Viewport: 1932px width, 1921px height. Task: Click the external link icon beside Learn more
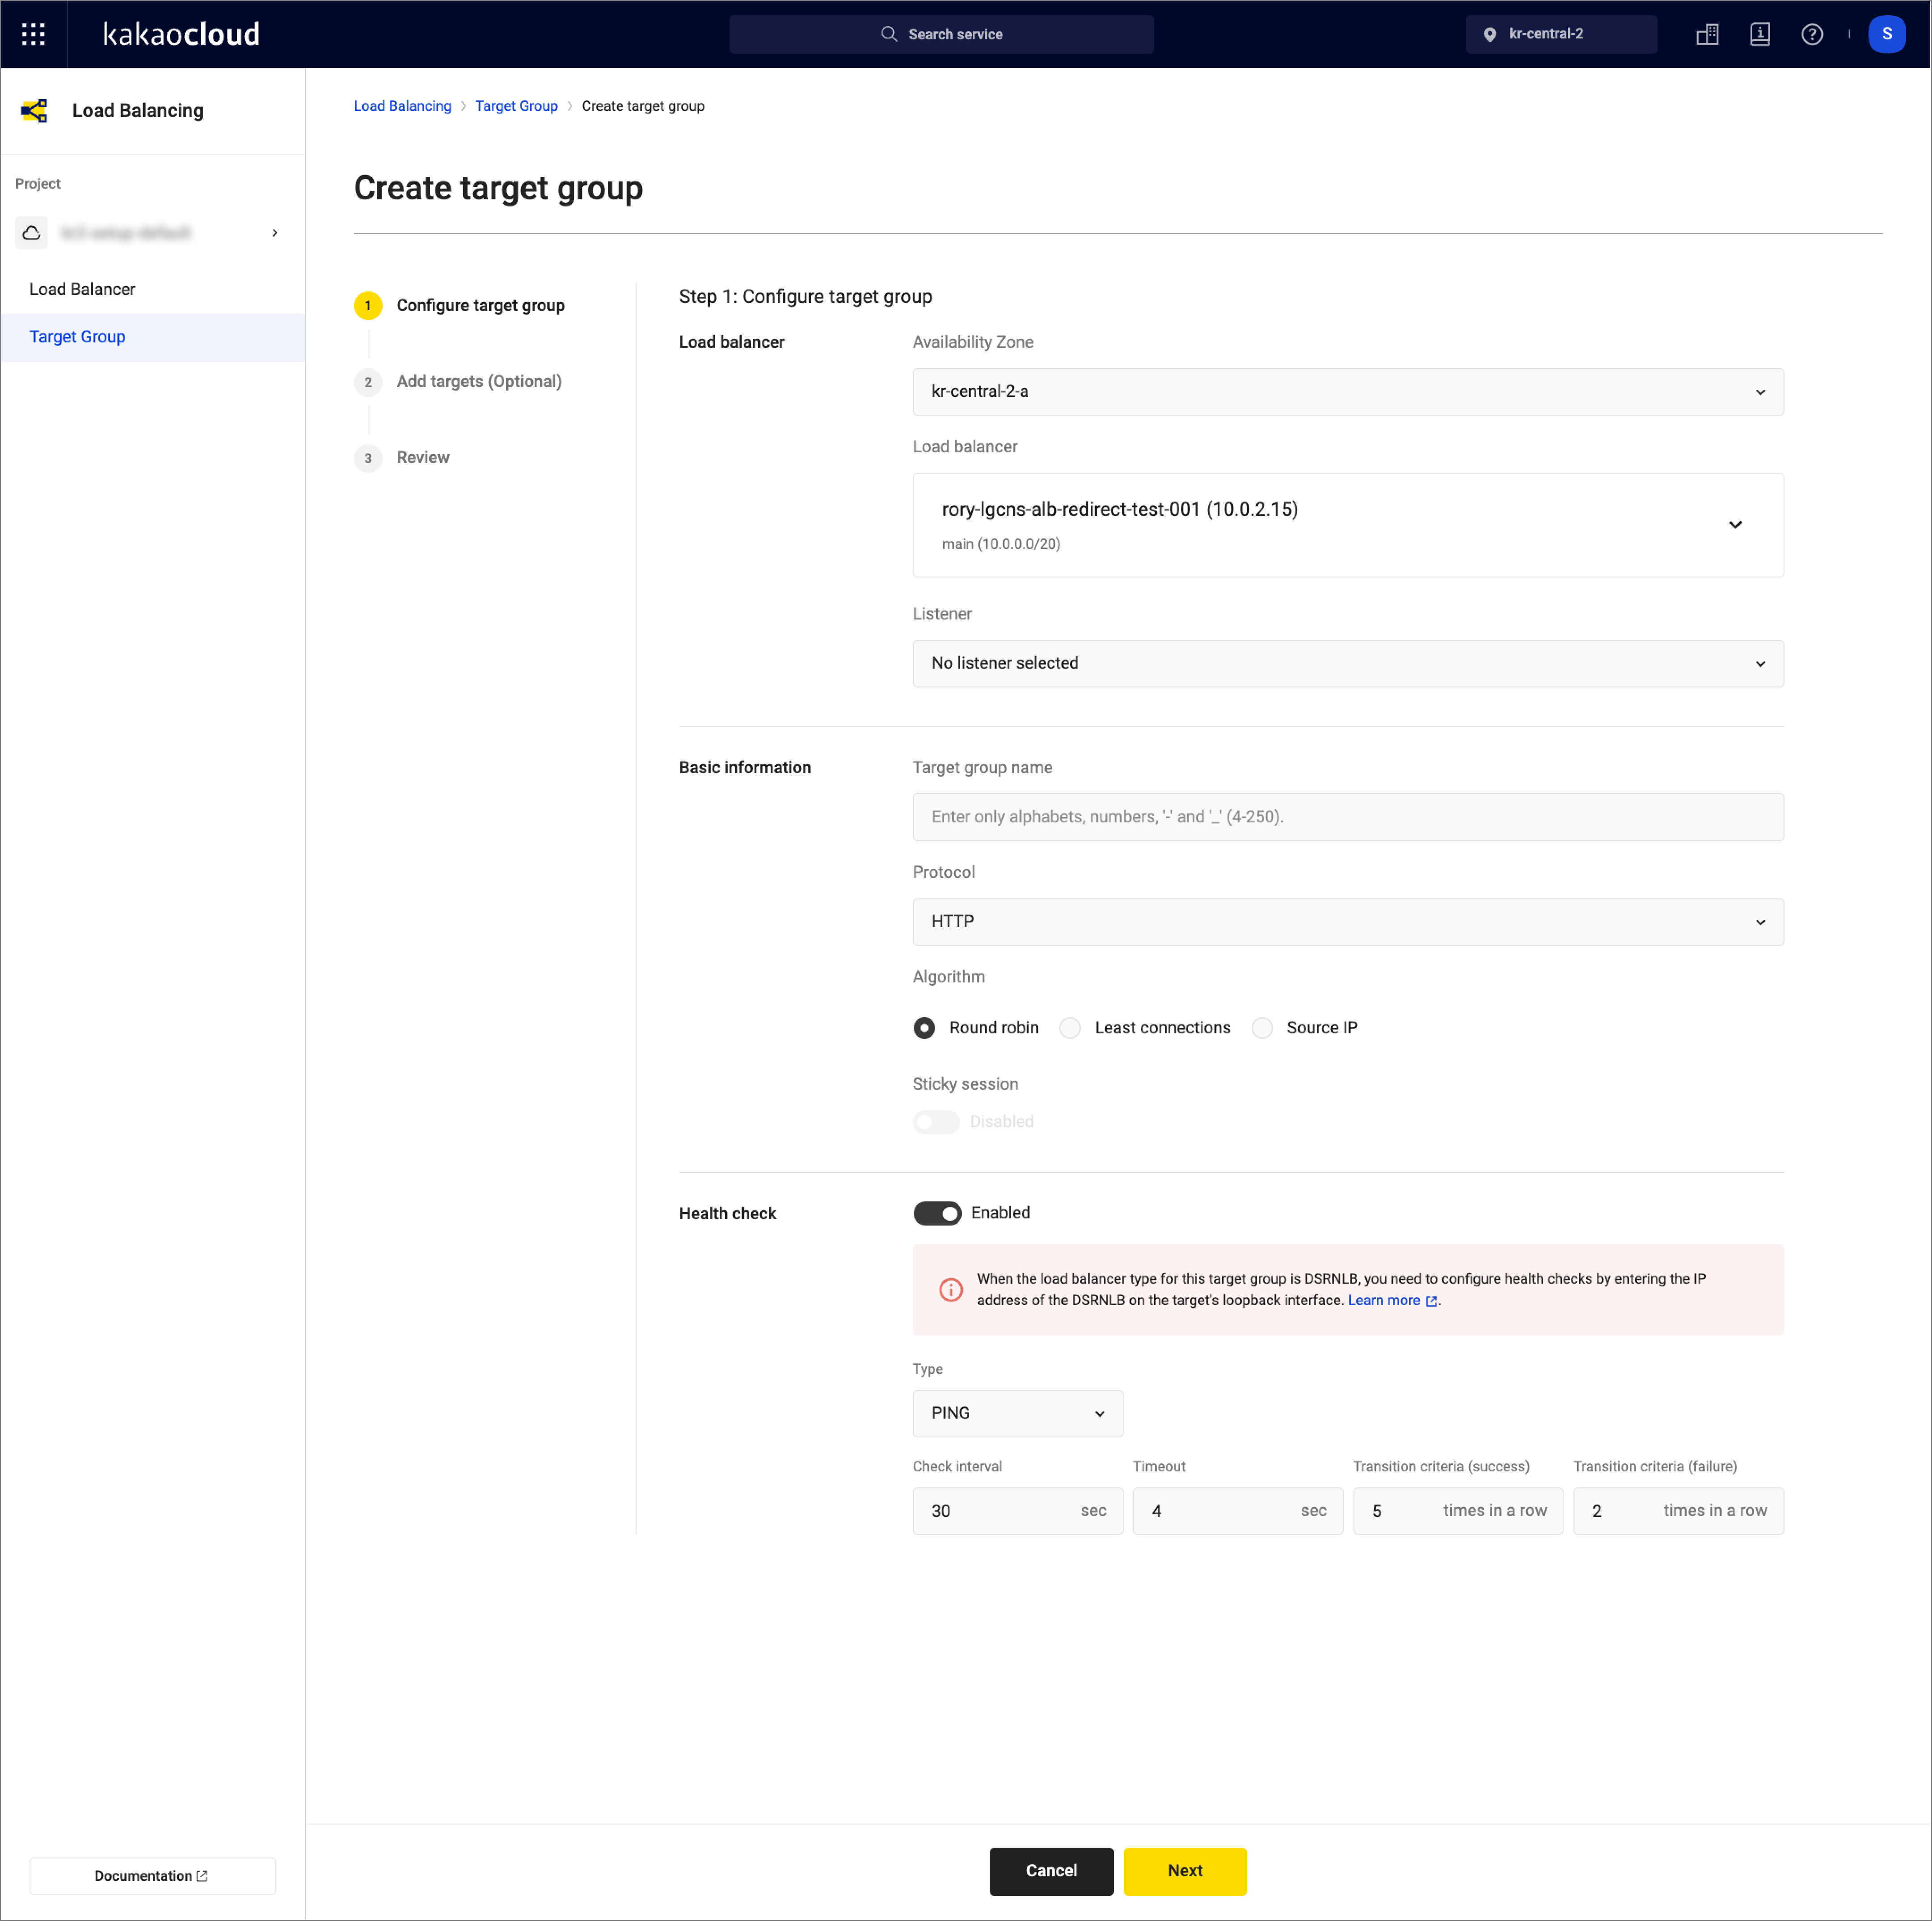pyautogui.click(x=1431, y=1301)
